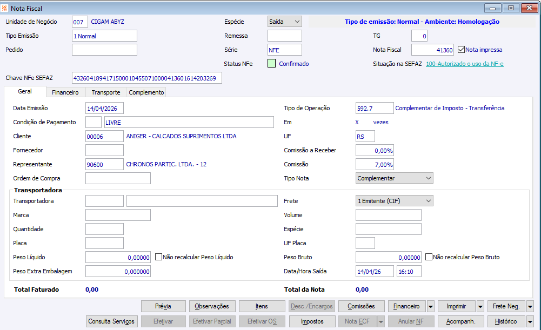Click the Tipo Emissão field

pyautogui.click(x=104, y=36)
